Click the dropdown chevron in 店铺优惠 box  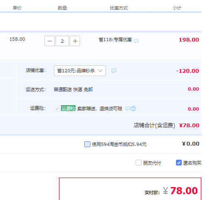pyautogui.click(x=100, y=71)
